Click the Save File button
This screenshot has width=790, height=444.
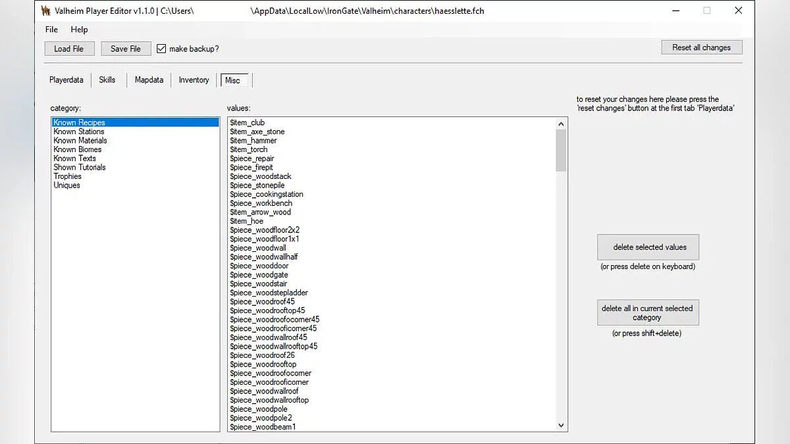pyautogui.click(x=126, y=49)
